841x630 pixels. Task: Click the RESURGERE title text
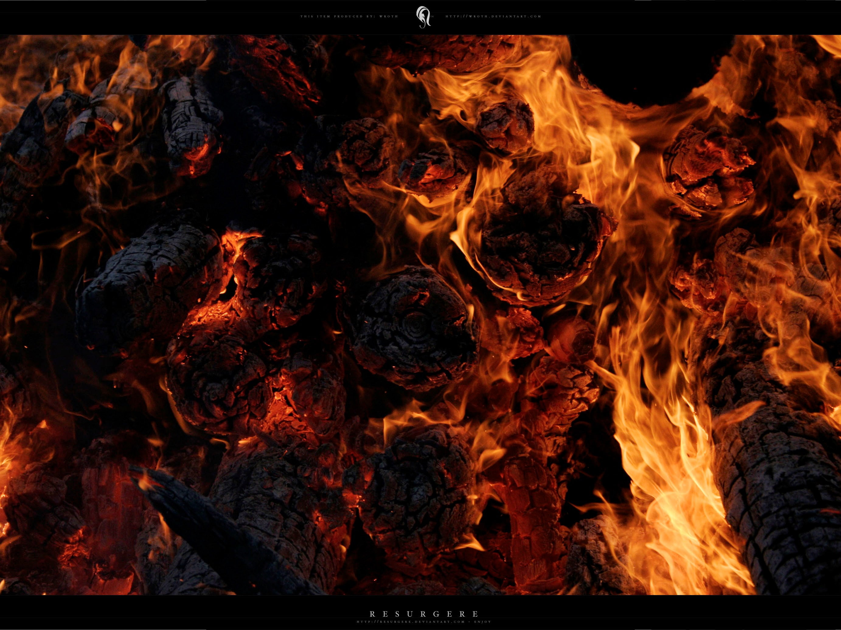click(x=424, y=614)
